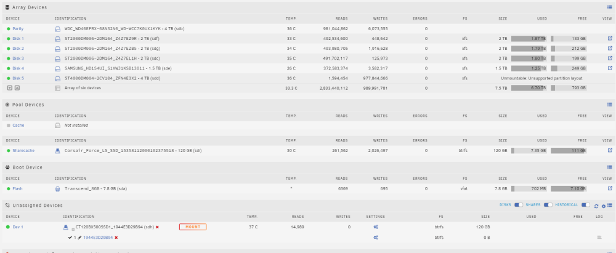Click the Array Devices section title
616x253 pixels.
30,7
